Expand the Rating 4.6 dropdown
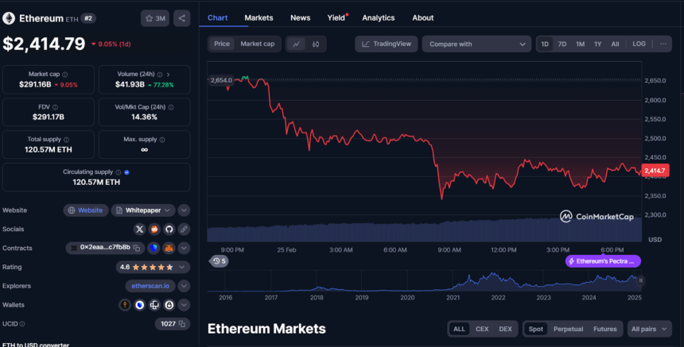The image size is (684, 347). (x=153, y=267)
